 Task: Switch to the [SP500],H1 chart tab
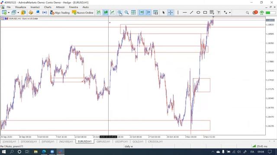pyautogui.click(x=48, y=142)
